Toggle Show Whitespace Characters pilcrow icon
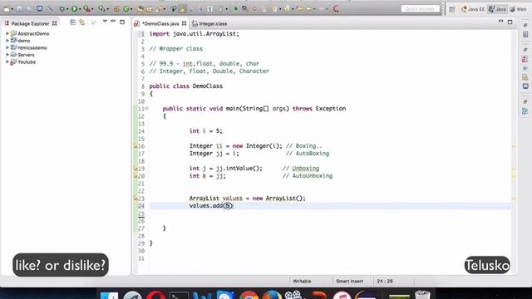This screenshot has width=532, height=299. click(210, 9)
